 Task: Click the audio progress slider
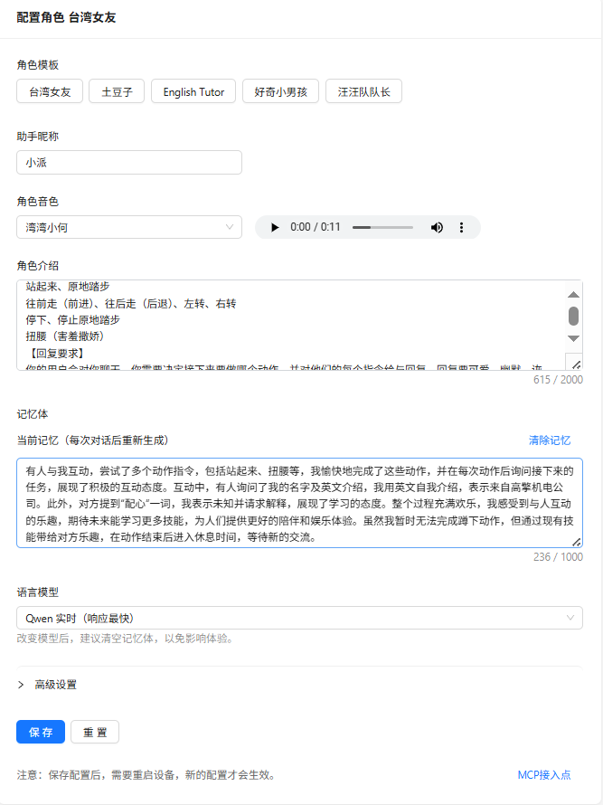pos(382,227)
